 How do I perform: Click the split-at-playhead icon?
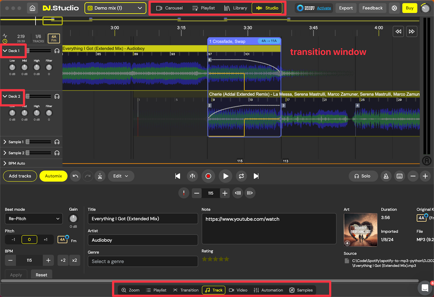point(192,176)
